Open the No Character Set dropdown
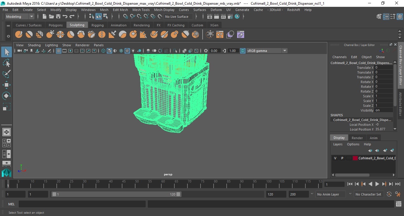Viewport: 404px width, 216px height. click(368, 194)
